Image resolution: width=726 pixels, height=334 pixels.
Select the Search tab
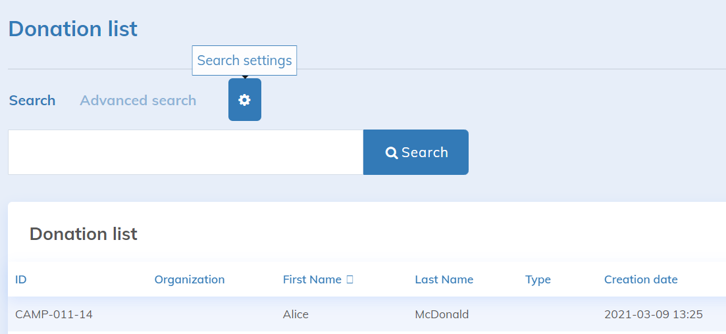(32, 101)
